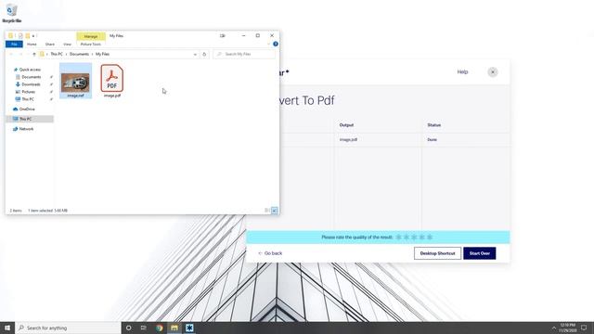Click folder icon in Explorer title bar
The image size is (594, 334).
[x=10, y=35]
